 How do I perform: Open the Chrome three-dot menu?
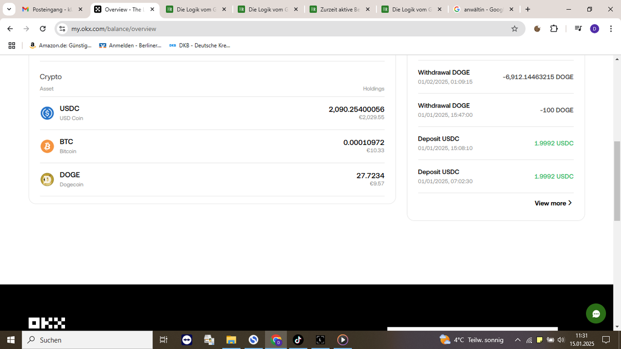[611, 29]
